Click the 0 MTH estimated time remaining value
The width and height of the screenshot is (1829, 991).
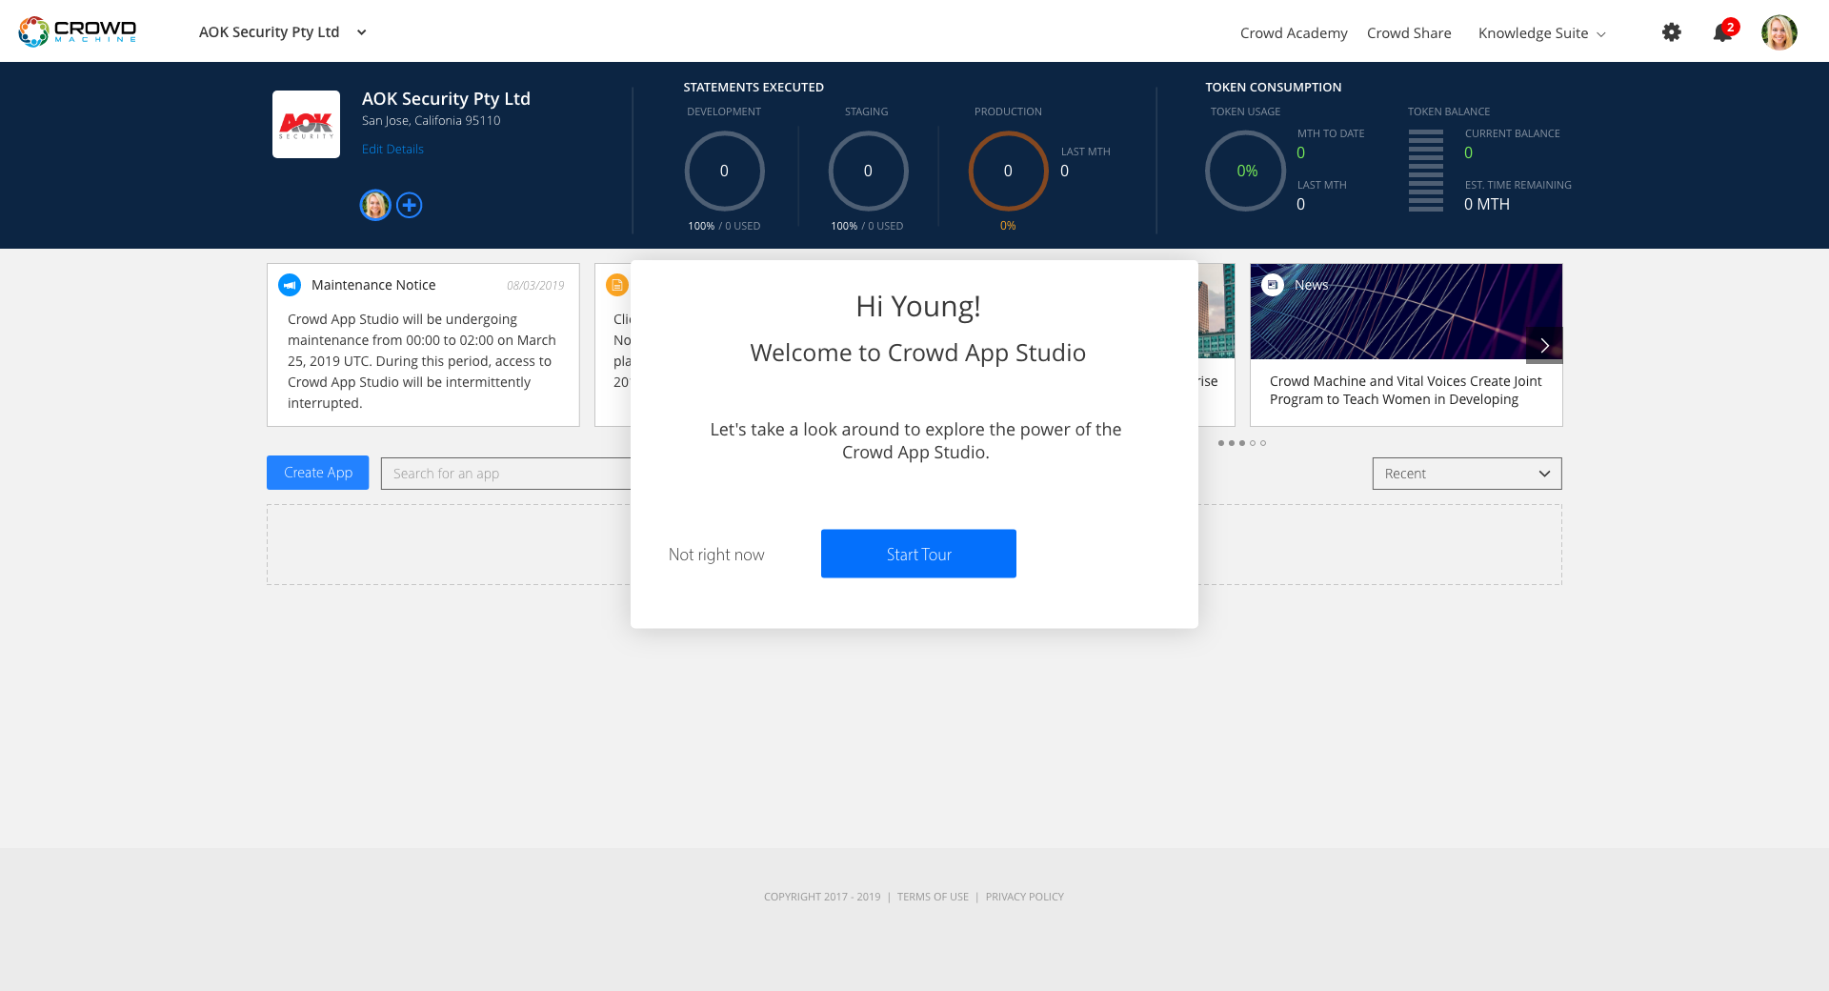click(1487, 204)
